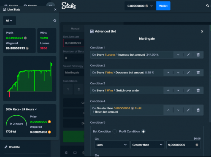Delete Condition 4
Screen dimensions: 211x157
198,110
